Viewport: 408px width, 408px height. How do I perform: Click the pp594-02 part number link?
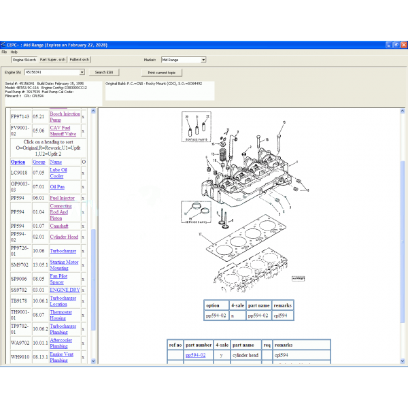[x=195, y=355]
